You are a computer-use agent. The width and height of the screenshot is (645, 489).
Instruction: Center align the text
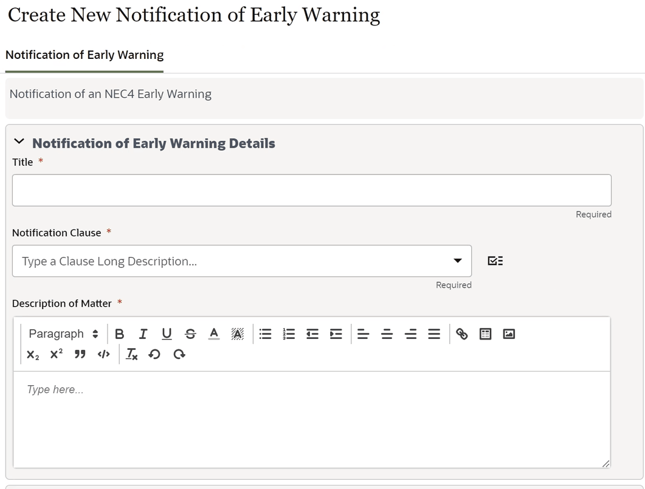(x=387, y=333)
